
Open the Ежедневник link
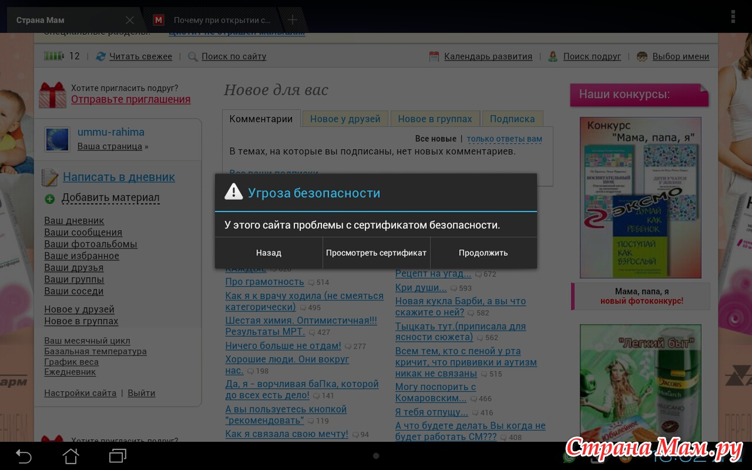coord(70,372)
